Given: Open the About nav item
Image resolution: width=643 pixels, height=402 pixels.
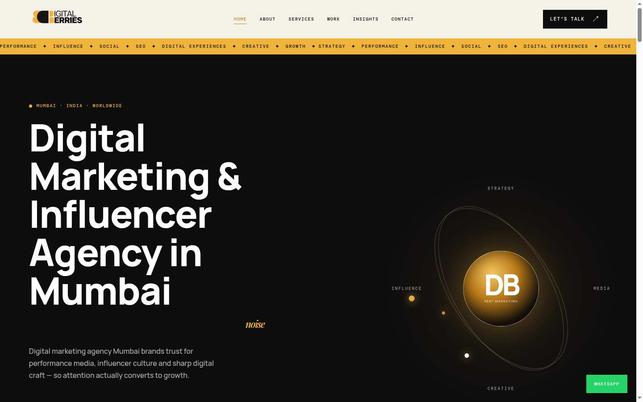Looking at the screenshot, I should tap(267, 19).
